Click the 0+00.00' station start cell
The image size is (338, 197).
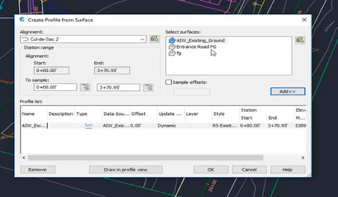253,125
